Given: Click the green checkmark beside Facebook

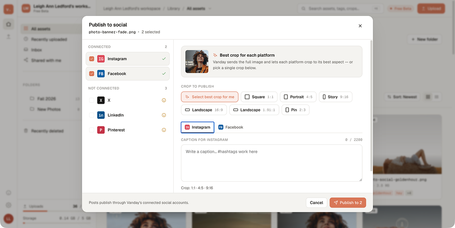Looking at the screenshot, I should [164, 74].
